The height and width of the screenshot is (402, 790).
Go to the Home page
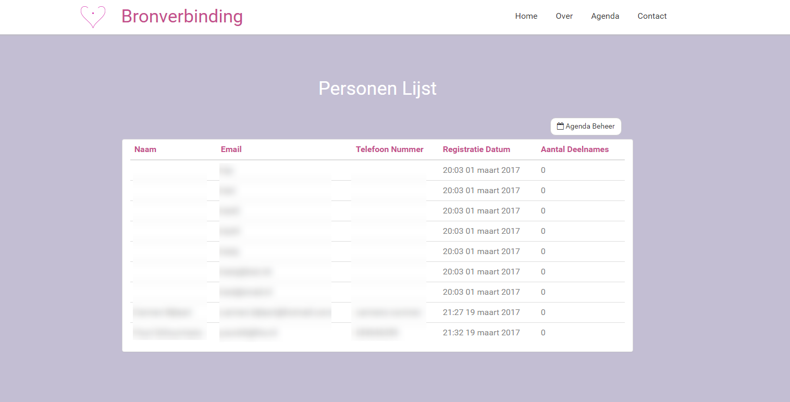click(526, 16)
